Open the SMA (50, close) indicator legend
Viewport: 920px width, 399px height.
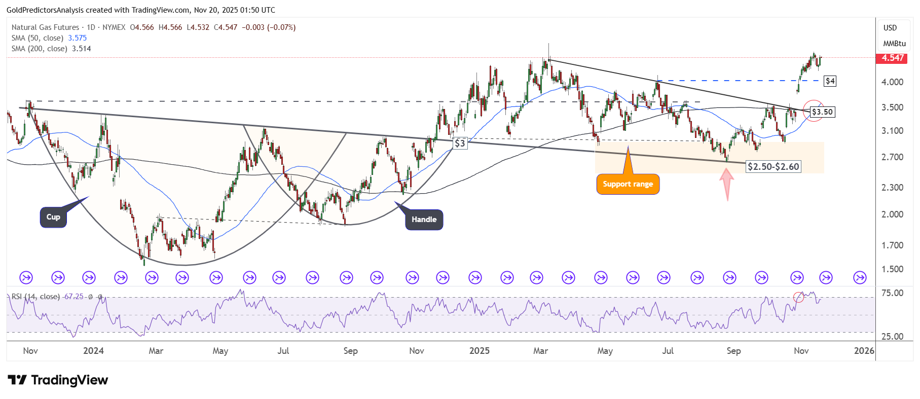[38, 38]
